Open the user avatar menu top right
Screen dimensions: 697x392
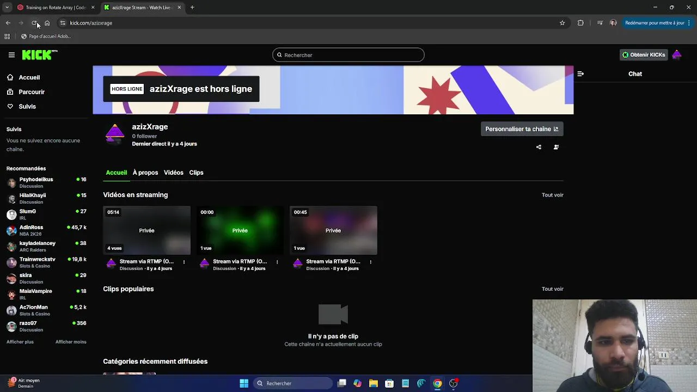click(x=677, y=54)
